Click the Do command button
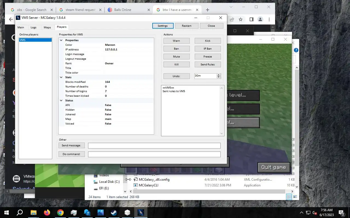Image resolution: width=350 pixels, height=218 pixels. pyautogui.click(x=71, y=154)
